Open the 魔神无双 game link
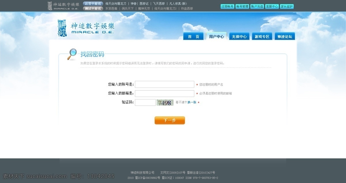The image size is (346, 183). (x=144, y=9)
